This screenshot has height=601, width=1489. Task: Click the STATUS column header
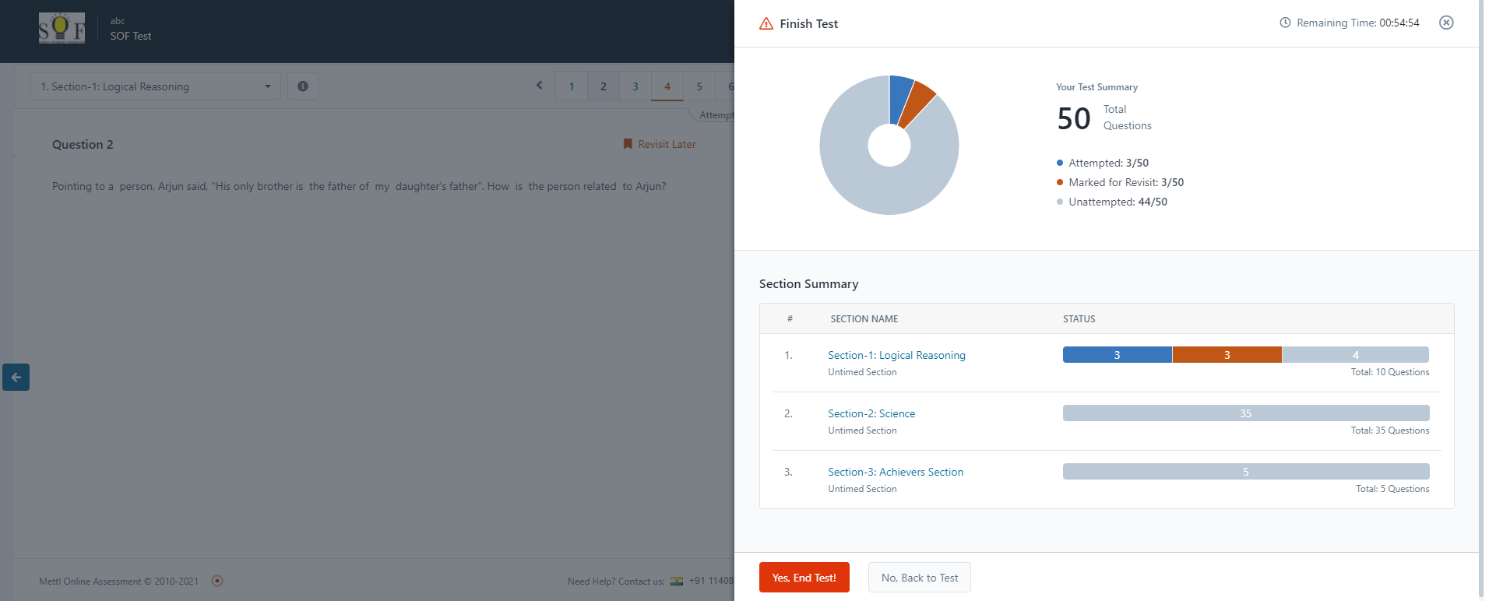pos(1079,319)
